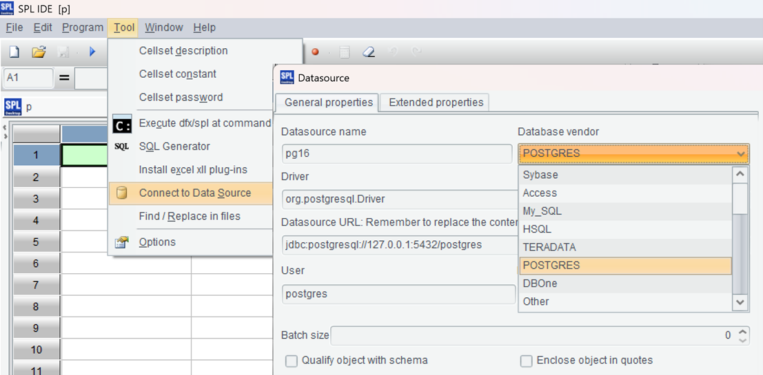Click the New file toolbar icon
The width and height of the screenshot is (763, 375).
coord(14,52)
